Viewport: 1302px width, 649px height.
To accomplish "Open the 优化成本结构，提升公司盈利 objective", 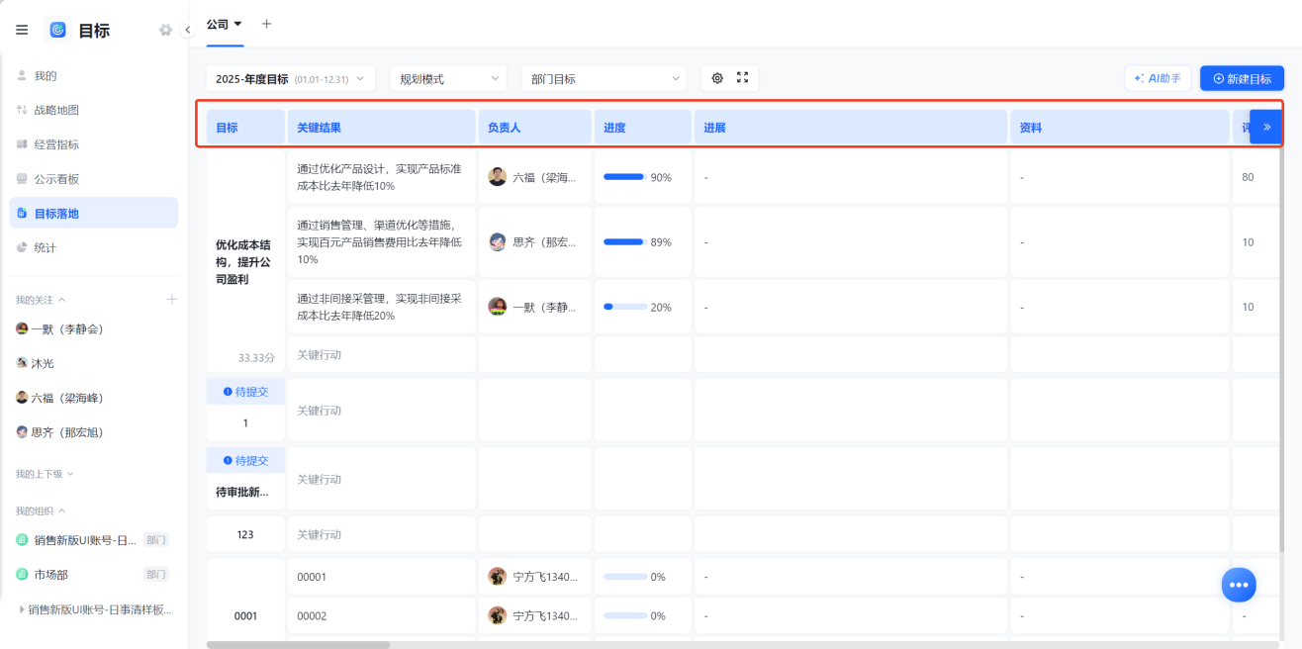I will click(244, 261).
